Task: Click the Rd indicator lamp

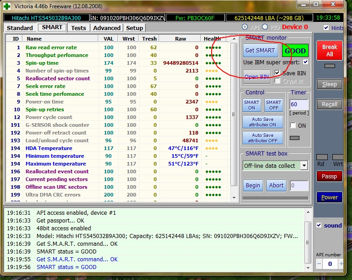Action: [322, 157]
